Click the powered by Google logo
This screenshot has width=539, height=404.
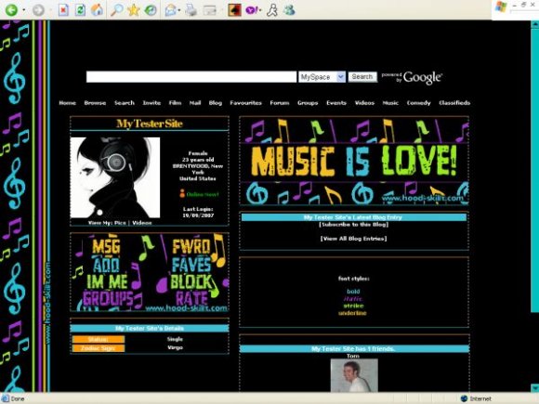[412, 78]
